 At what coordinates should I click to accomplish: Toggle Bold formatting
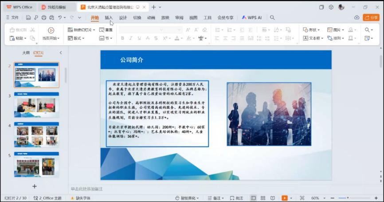pos(122,38)
